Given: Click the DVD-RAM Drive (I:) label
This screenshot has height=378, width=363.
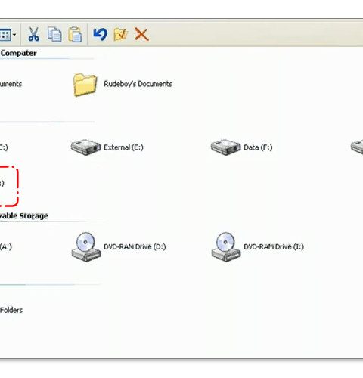Looking at the screenshot, I should click(274, 246).
